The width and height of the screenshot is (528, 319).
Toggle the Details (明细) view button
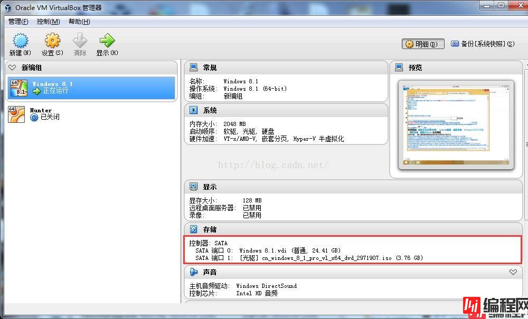point(422,44)
